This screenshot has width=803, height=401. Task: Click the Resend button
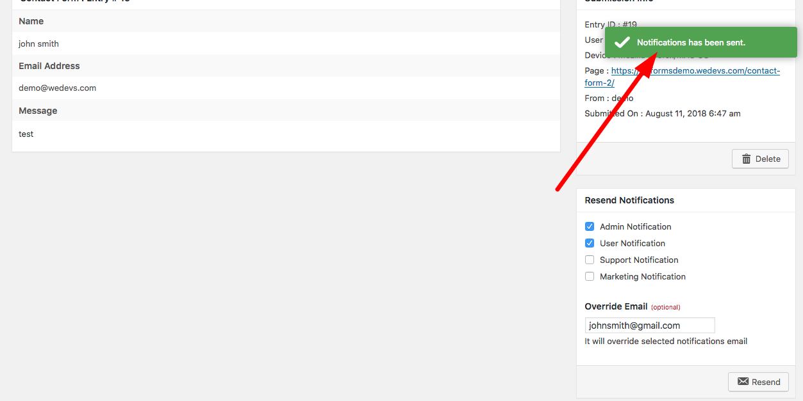[x=758, y=382]
